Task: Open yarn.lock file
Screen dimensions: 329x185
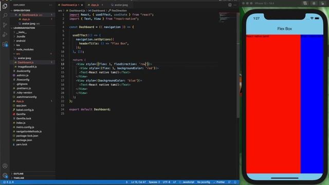Action: (x=22, y=144)
